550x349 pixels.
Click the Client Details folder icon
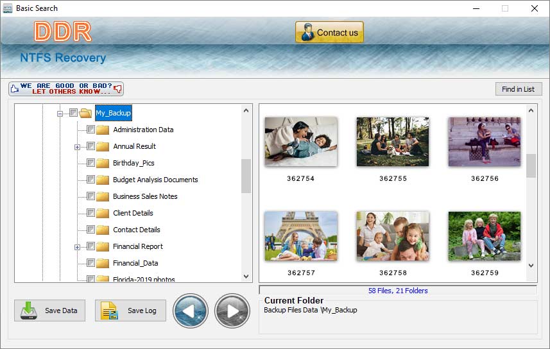pyautogui.click(x=103, y=213)
